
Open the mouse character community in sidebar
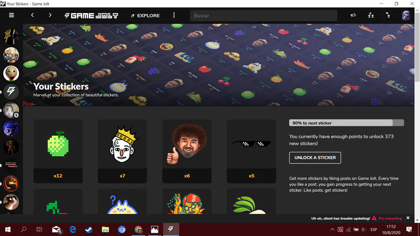(x=11, y=202)
